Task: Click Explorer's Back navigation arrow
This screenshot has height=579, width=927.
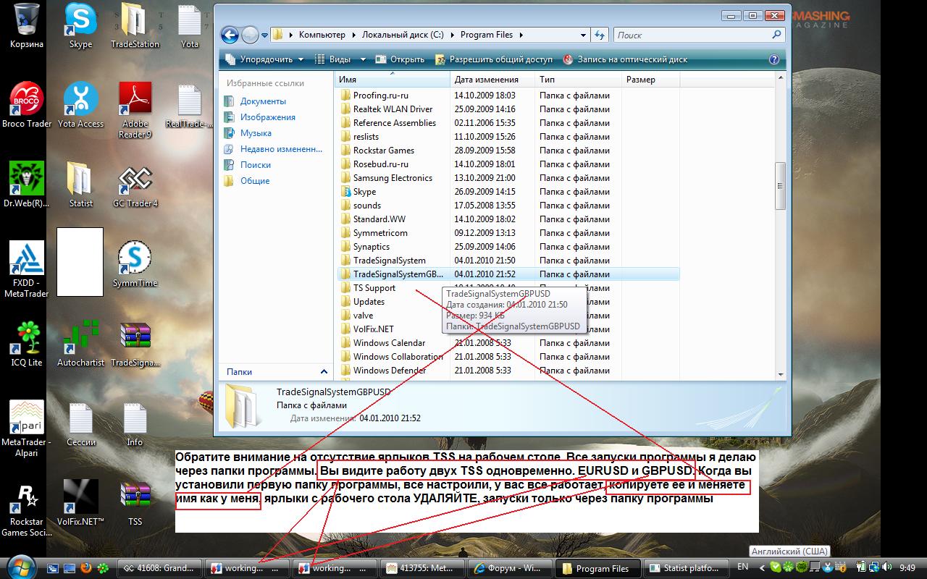Action: pyautogui.click(x=230, y=35)
